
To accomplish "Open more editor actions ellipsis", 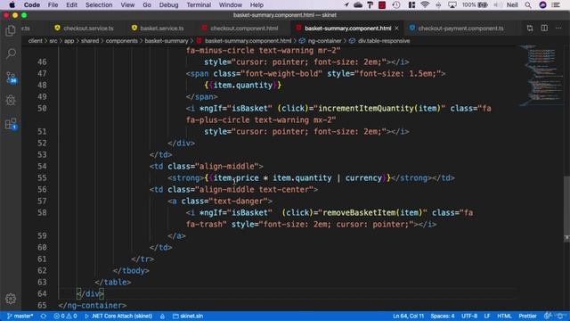I will [x=558, y=29].
